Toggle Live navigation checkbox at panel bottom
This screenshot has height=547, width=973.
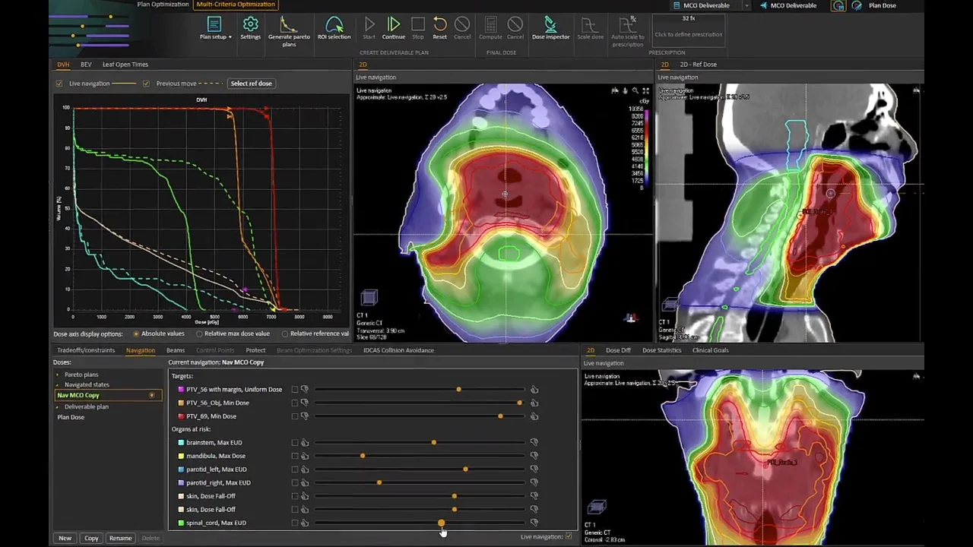tap(569, 537)
